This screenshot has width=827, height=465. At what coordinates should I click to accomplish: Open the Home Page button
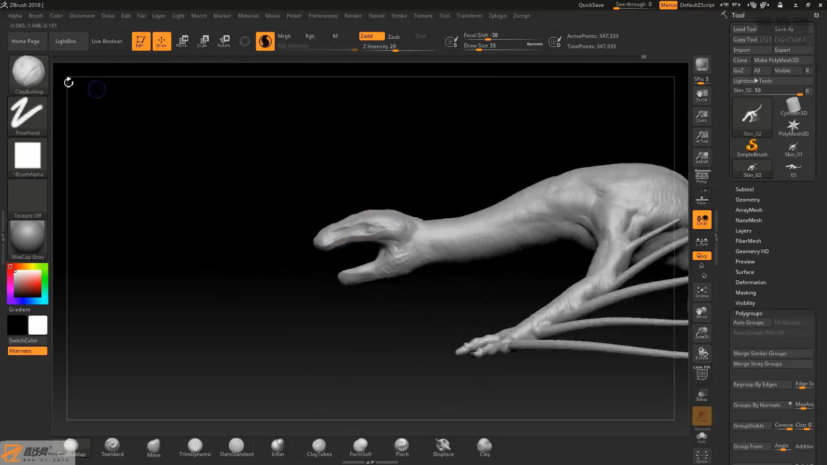click(26, 41)
